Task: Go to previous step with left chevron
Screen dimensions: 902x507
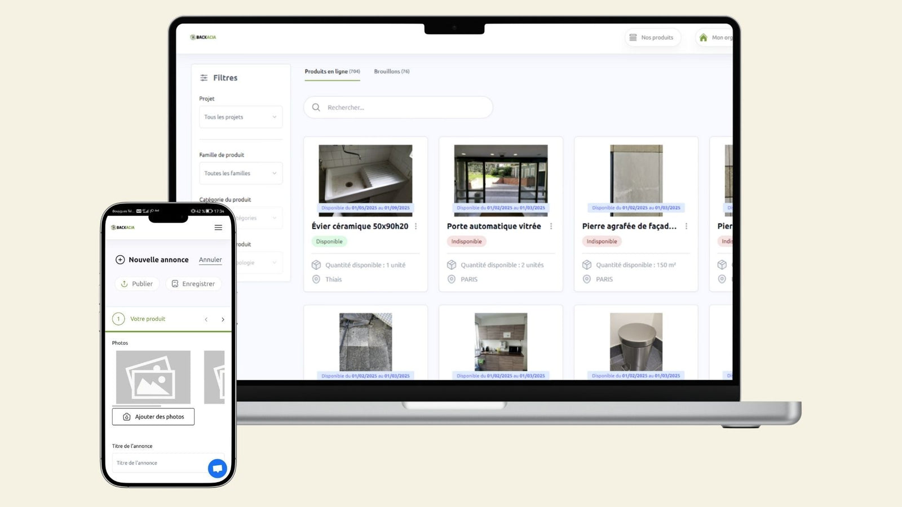Action: (x=206, y=319)
